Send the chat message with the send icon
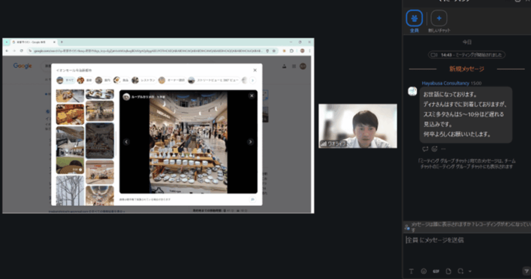 (x=525, y=271)
